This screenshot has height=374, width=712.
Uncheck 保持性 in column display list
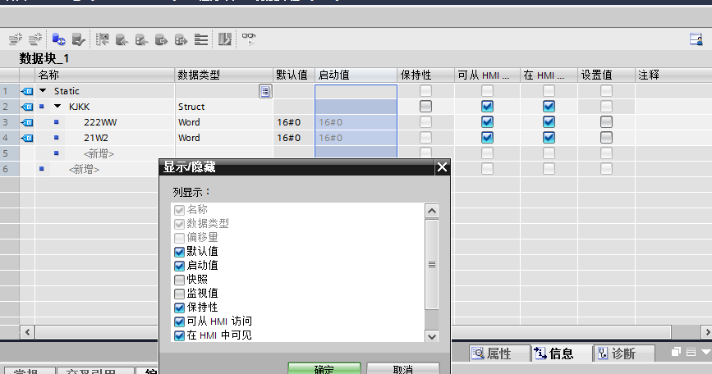click(x=179, y=308)
